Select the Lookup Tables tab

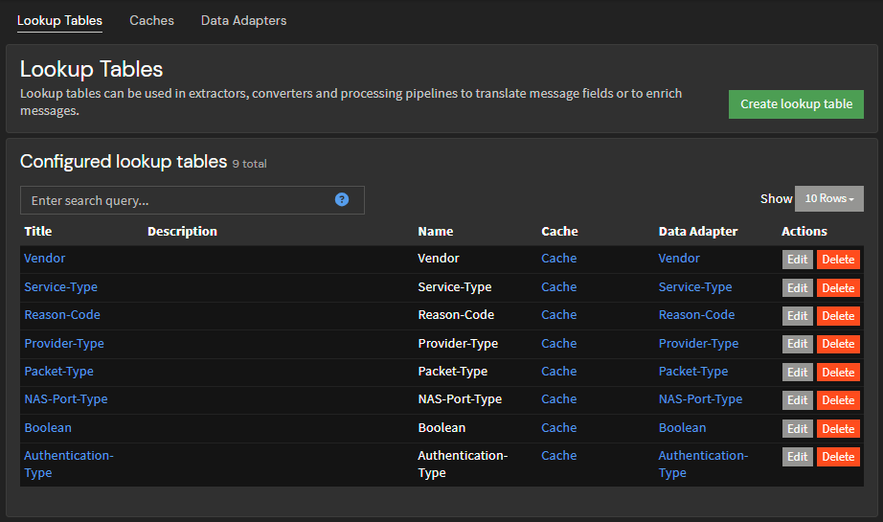coord(59,20)
